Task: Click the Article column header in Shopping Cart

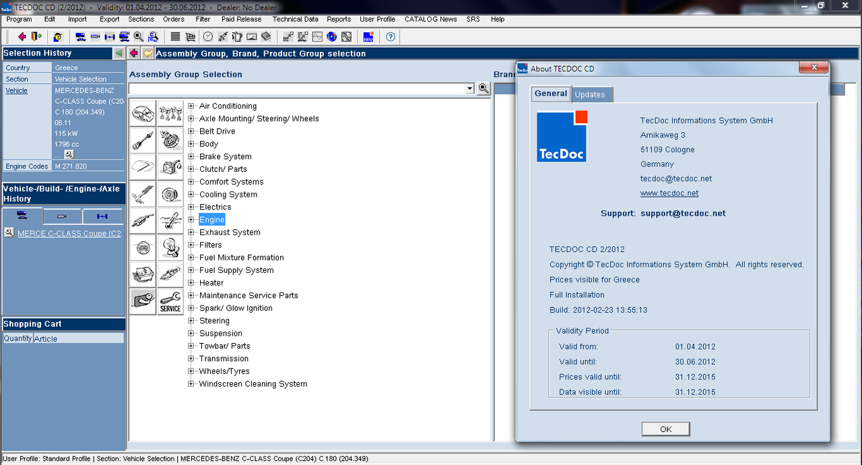Action: point(78,338)
